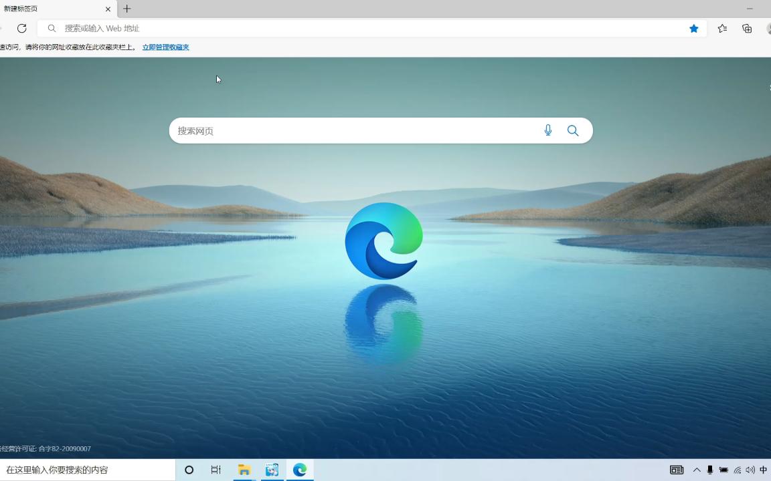
Task: Toggle the battery status icon in tray
Action: 723,470
